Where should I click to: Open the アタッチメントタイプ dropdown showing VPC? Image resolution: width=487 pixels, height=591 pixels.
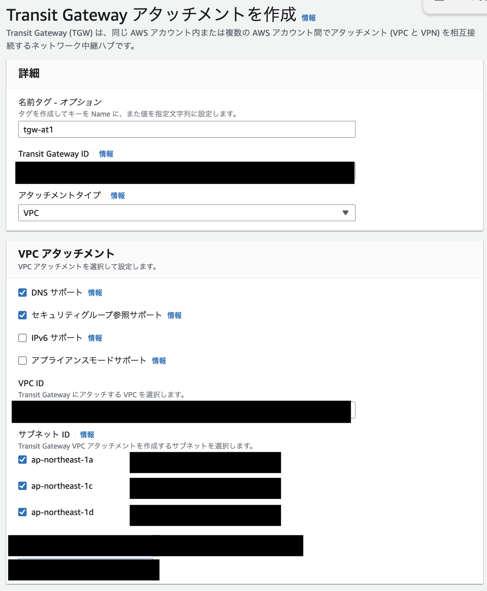(x=187, y=213)
